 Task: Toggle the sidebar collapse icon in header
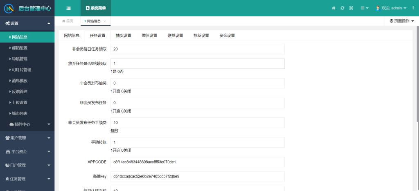[x=68, y=8]
